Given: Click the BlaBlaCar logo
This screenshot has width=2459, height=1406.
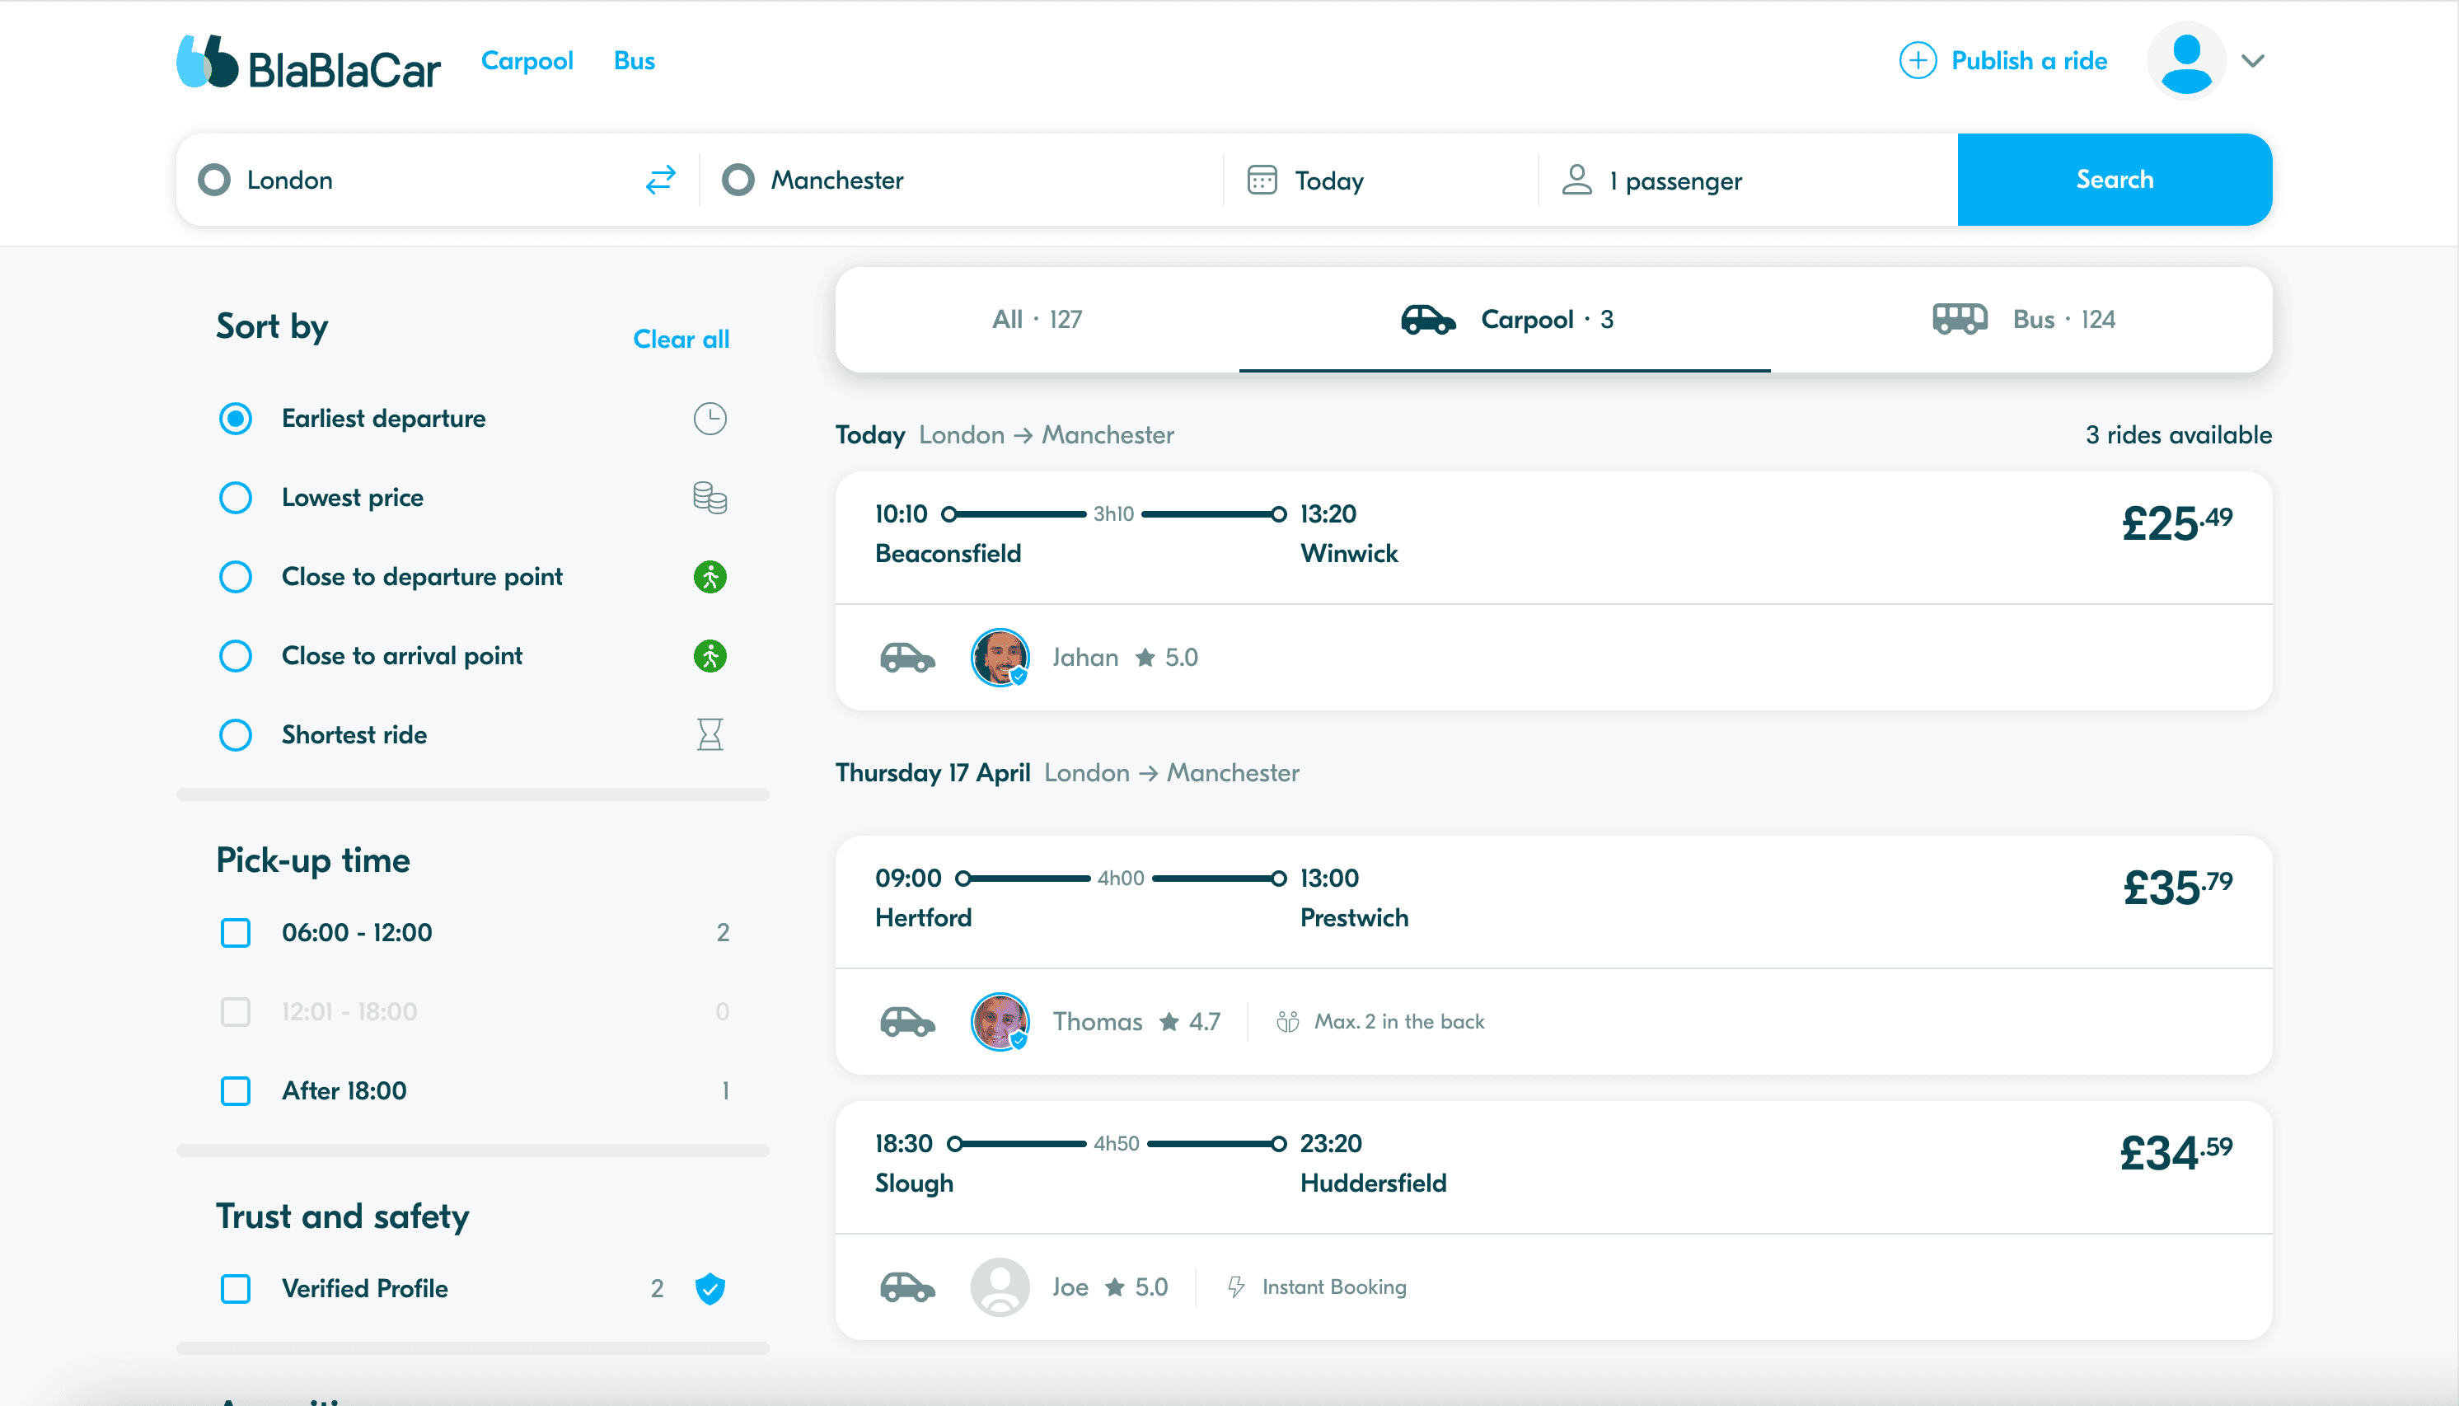Looking at the screenshot, I should tap(308, 63).
